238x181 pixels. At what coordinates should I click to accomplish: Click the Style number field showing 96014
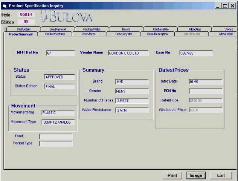pyautogui.click(x=26, y=15)
